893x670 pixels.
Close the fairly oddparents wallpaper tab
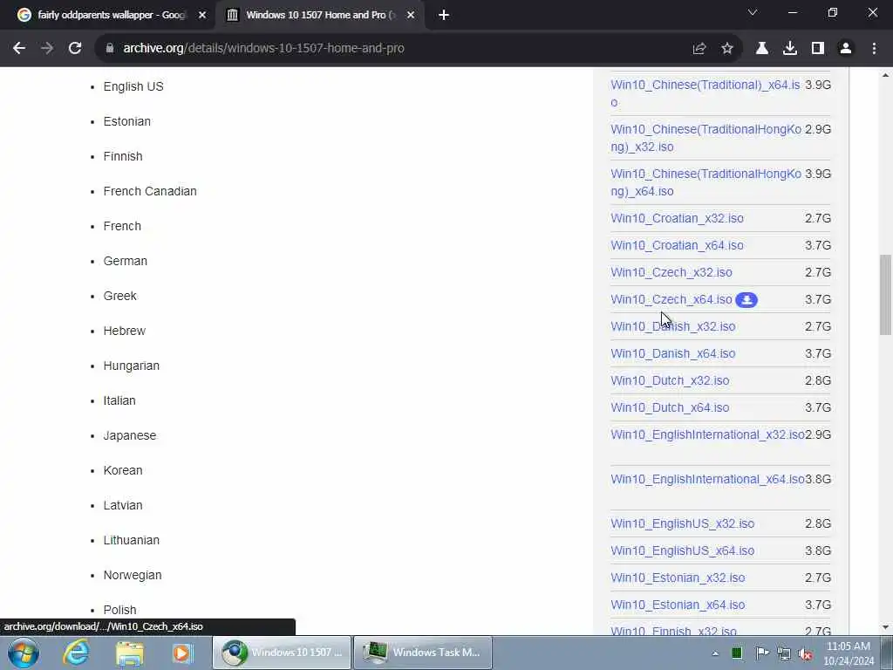(202, 16)
